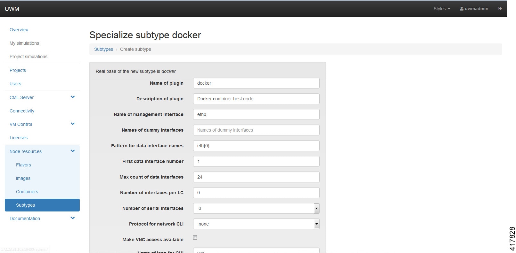Click the logout icon in top bar

coord(500,9)
